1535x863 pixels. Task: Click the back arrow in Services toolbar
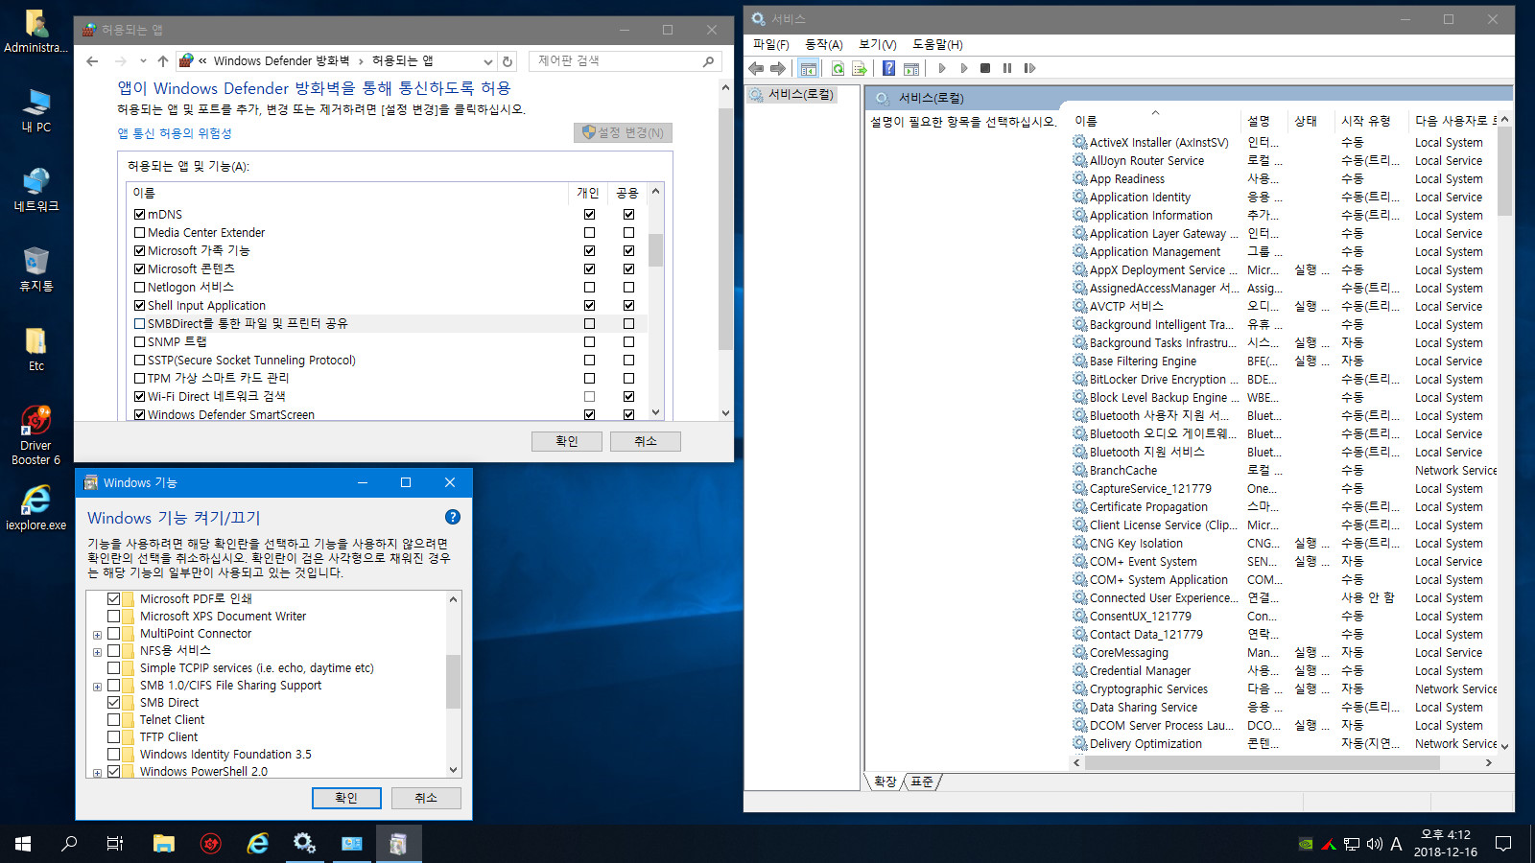click(x=756, y=68)
